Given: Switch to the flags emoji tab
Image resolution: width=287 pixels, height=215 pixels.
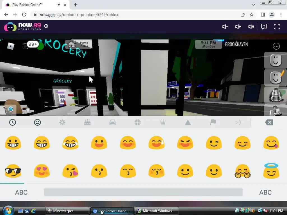Looking at the screenshot, I should click(213, 122).
